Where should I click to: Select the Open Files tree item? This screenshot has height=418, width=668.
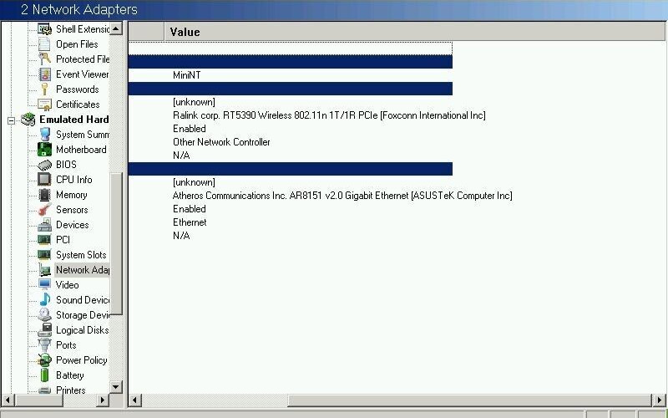click(x=77, y=44)
